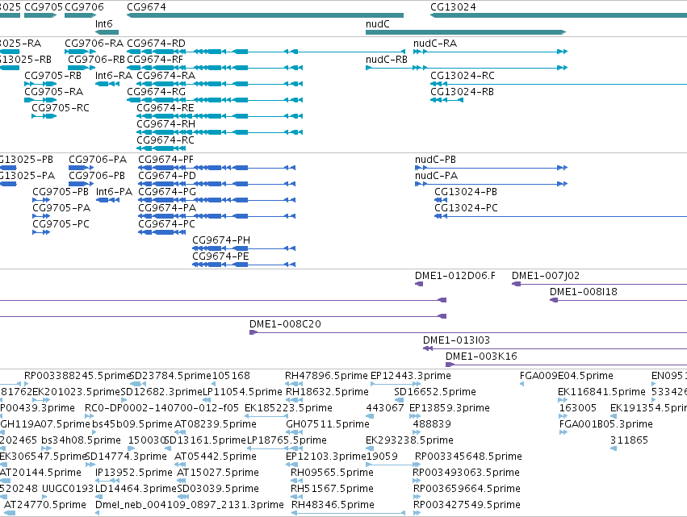This screenshot has width=687, height=517.
Task: Select the CG9674-PC protein
Action: click(166, 224)
